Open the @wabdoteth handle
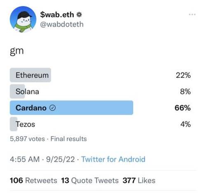This screenshot has height=193, width=206. [62, 24]
